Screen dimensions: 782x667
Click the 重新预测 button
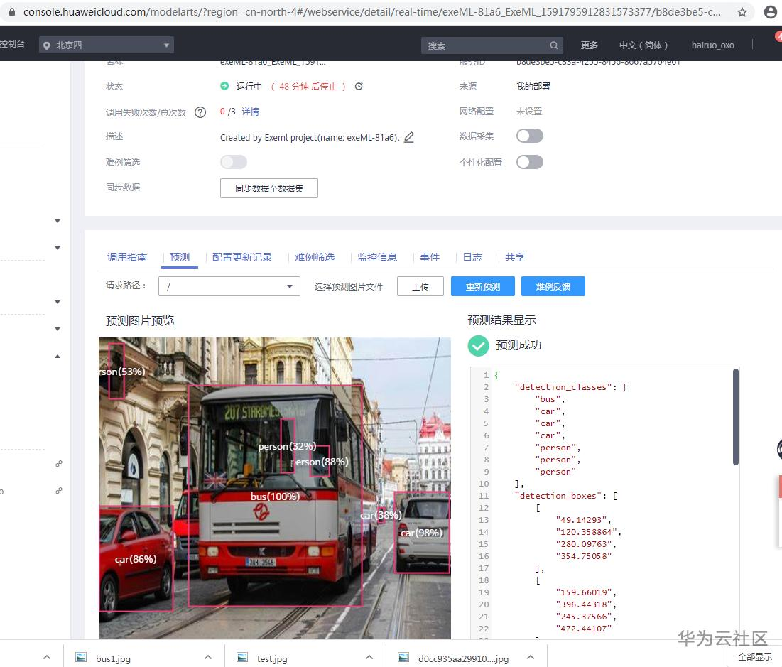(483, 286)
